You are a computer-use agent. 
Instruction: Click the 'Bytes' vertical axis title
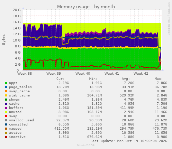(3, 40)
